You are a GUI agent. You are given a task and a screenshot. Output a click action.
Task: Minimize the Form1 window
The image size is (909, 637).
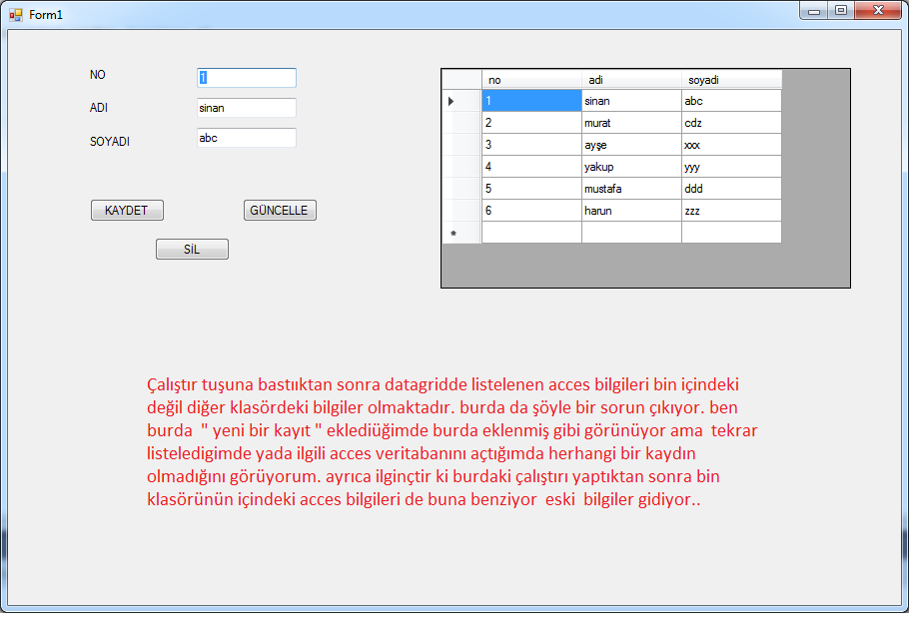[815, 10]
